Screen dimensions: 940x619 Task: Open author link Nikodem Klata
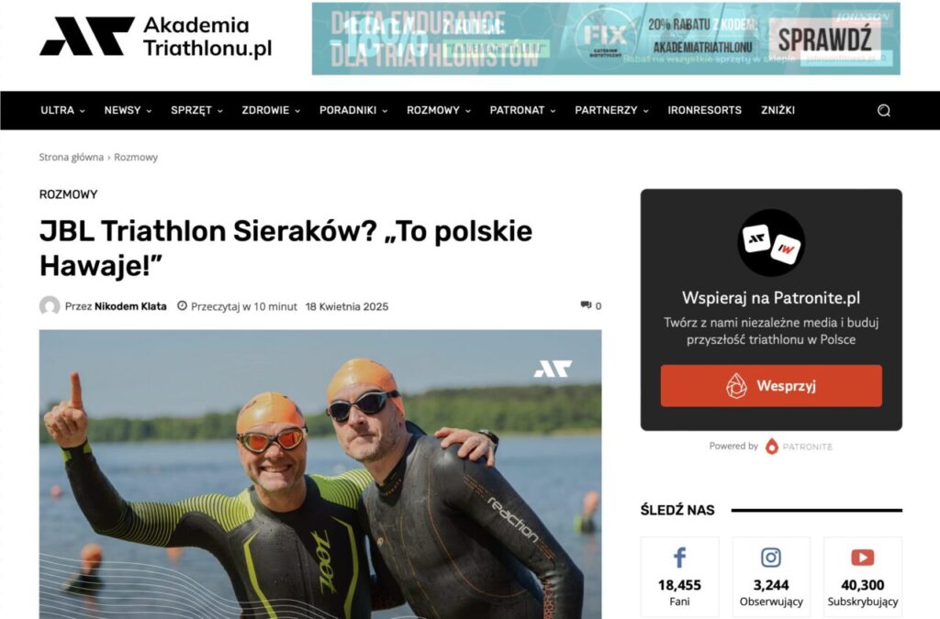pos(130,306)
